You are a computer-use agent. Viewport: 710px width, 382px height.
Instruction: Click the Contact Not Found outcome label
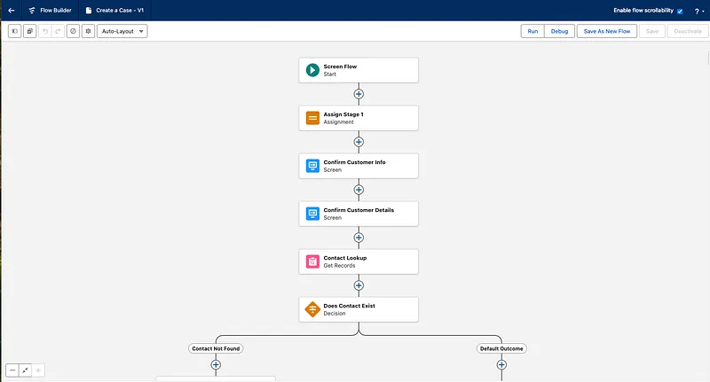pyautogui.click(x=216, y=348)
